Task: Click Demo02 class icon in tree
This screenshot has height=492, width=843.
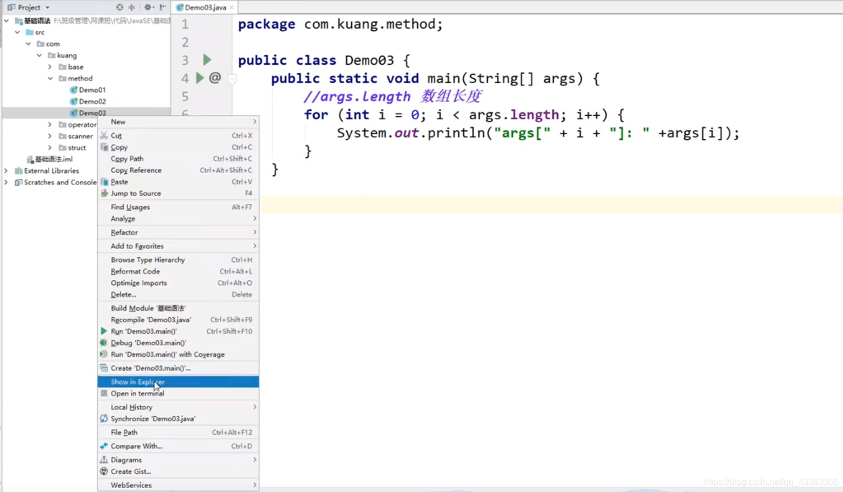Action: (74, 101)
